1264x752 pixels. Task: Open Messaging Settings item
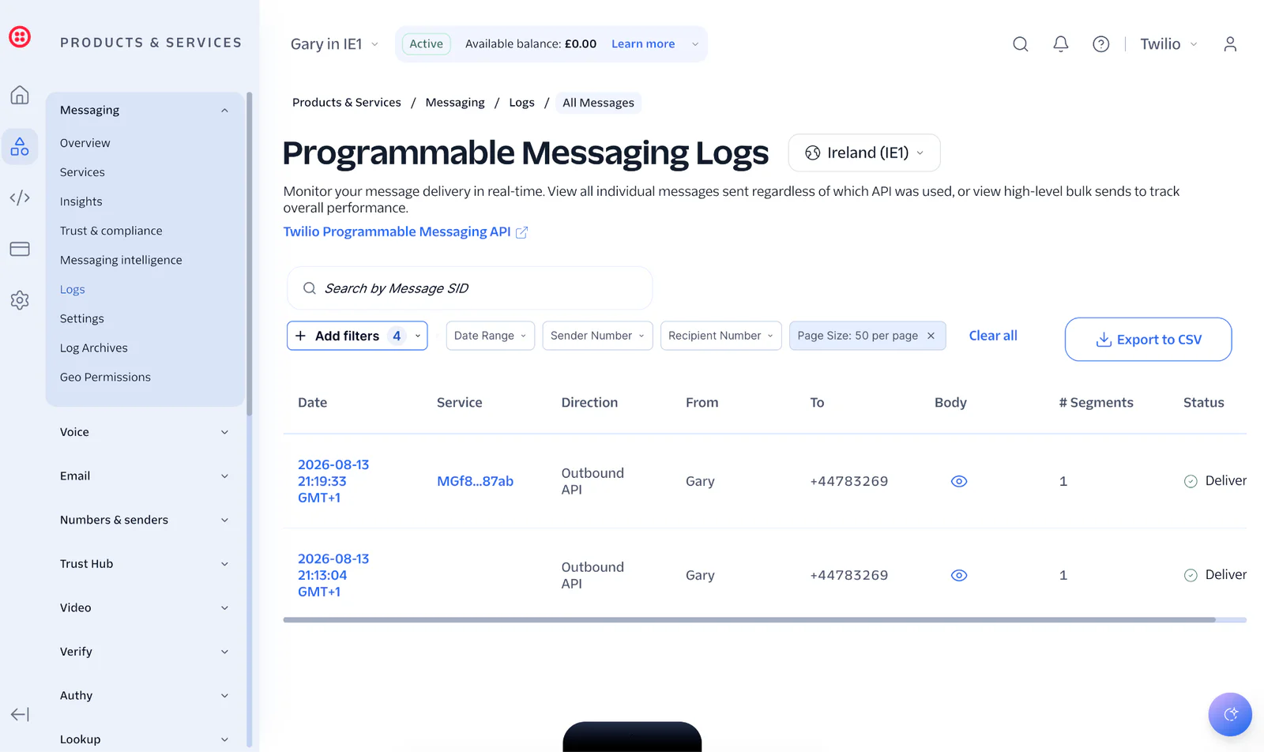point(82,318)
